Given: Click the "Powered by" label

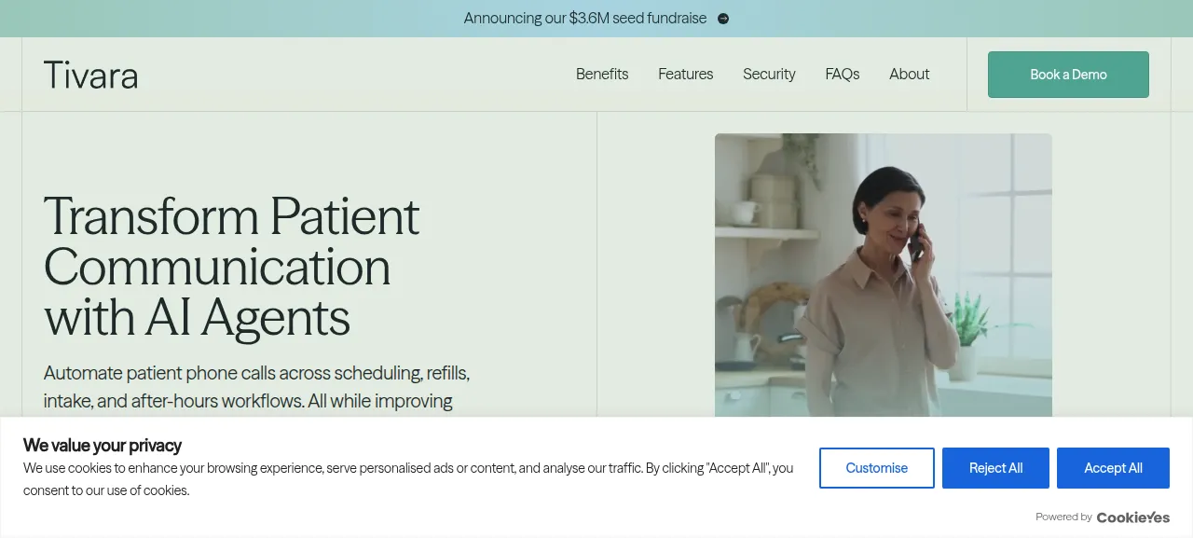Looking at the screenshot, I should click(1063, 517).
